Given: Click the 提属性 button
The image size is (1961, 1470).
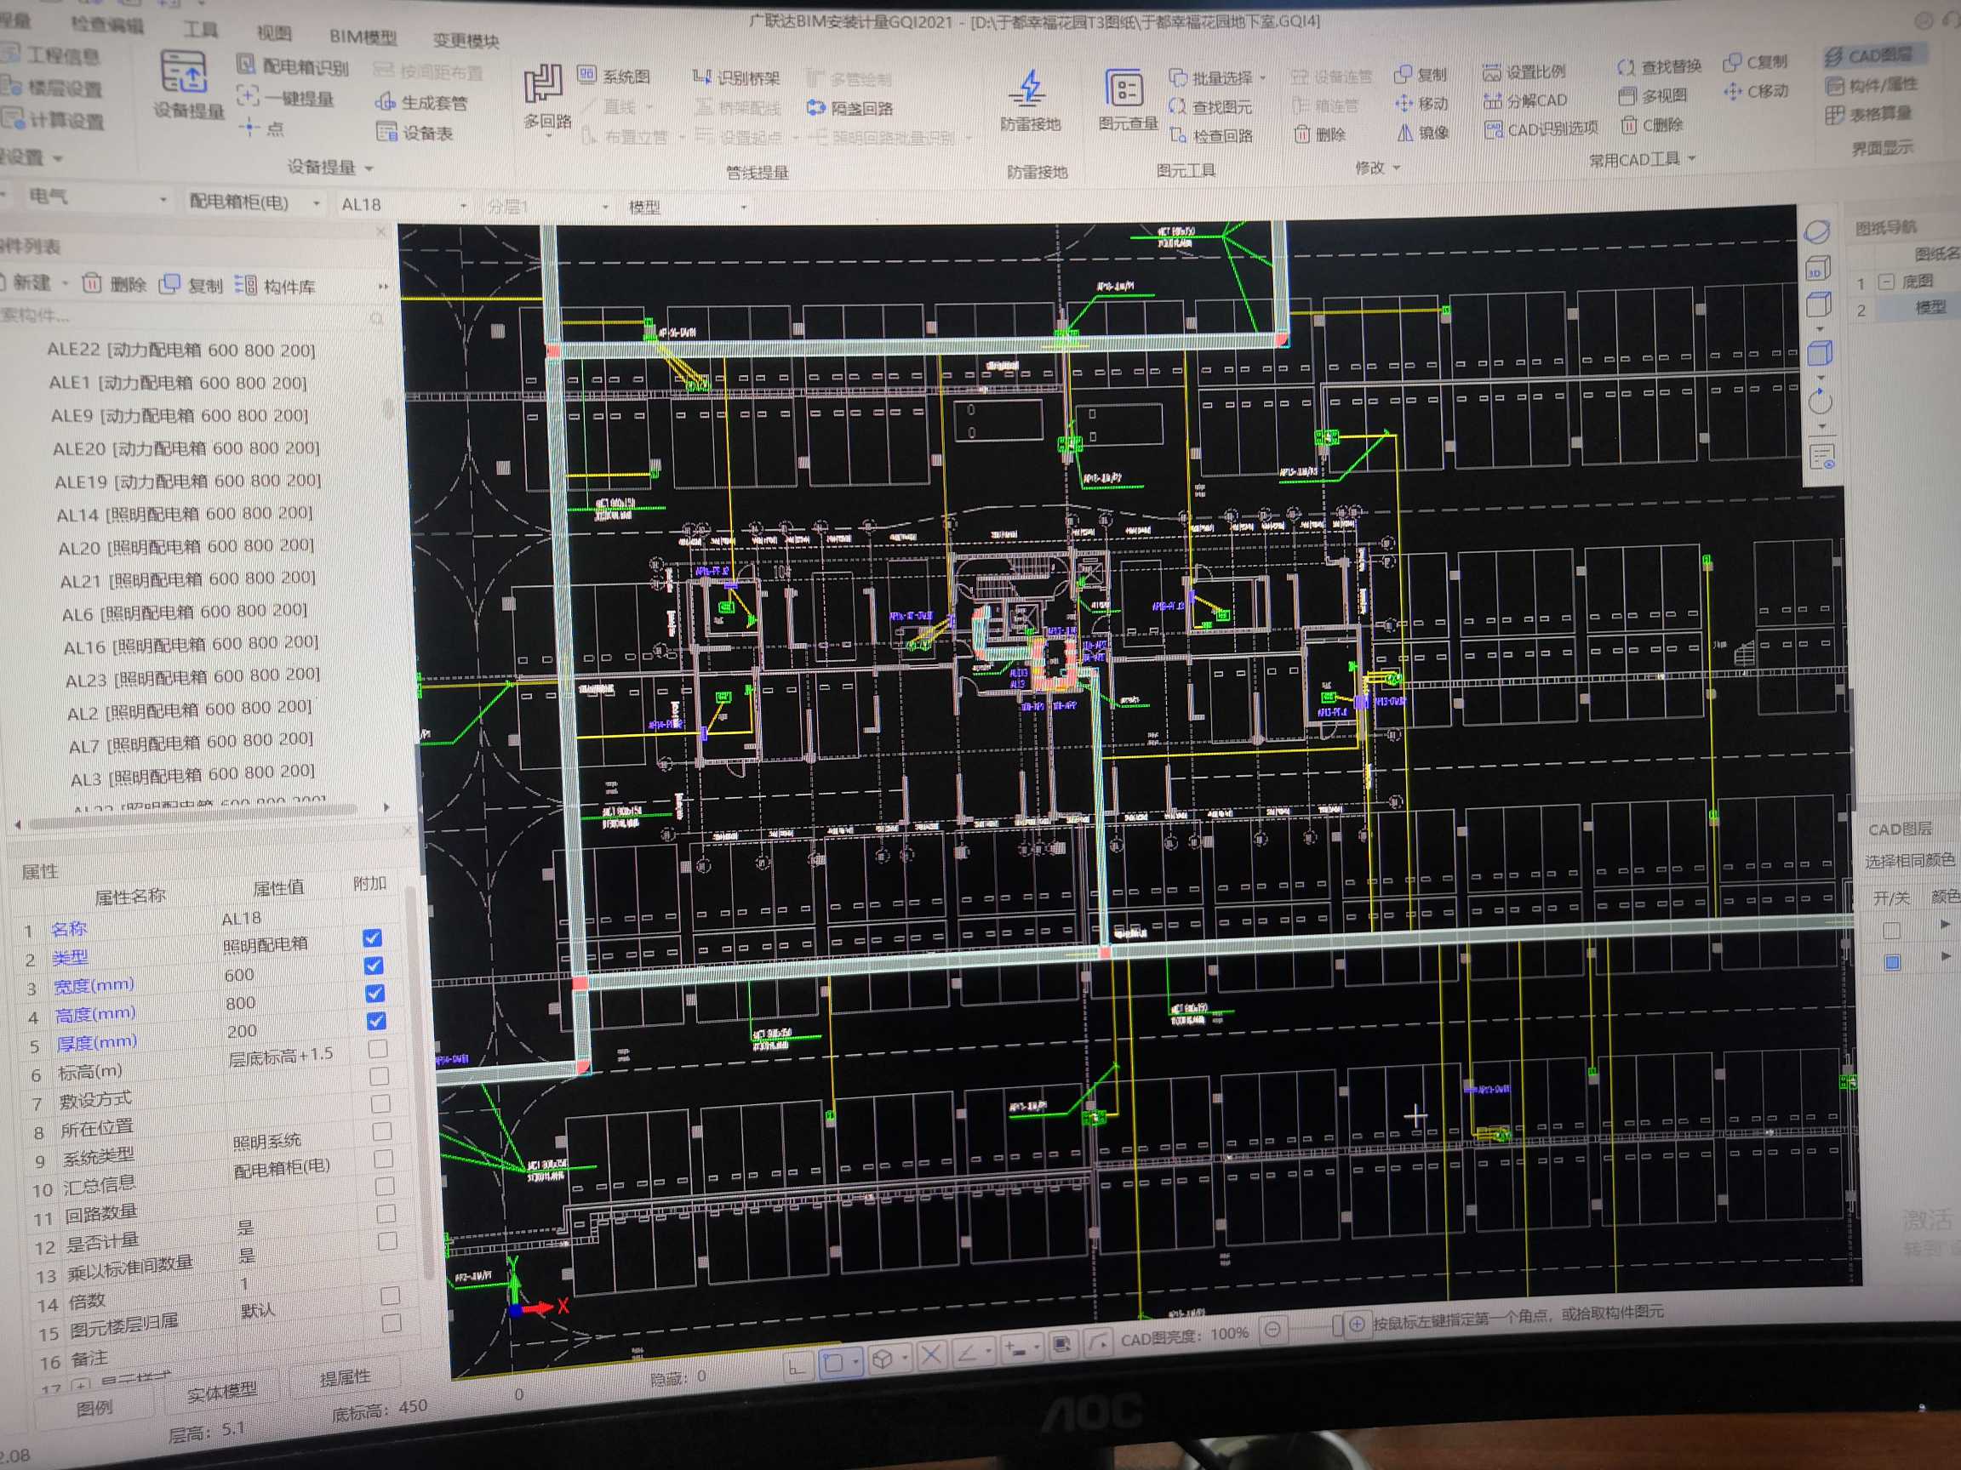Looking at the screenshot, I should pos(345,1378).
